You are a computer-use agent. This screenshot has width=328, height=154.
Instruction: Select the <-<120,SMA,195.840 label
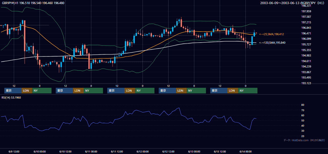tap(272, 43)
